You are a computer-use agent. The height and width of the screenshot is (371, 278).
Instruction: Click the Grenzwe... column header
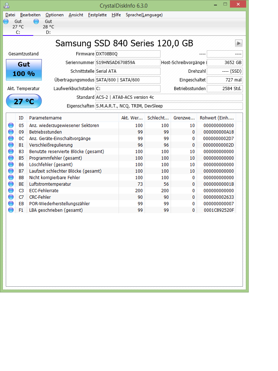click(184, 118)
